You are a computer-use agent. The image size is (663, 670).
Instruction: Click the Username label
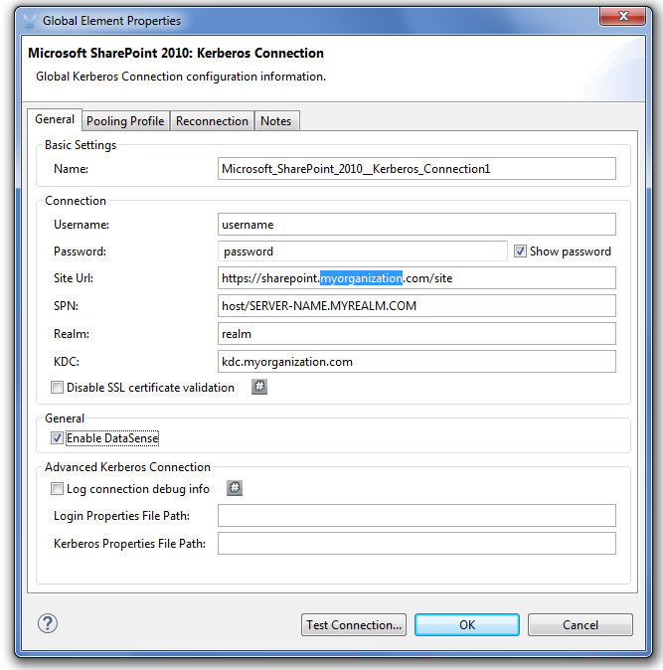click(x=82, y=225)
